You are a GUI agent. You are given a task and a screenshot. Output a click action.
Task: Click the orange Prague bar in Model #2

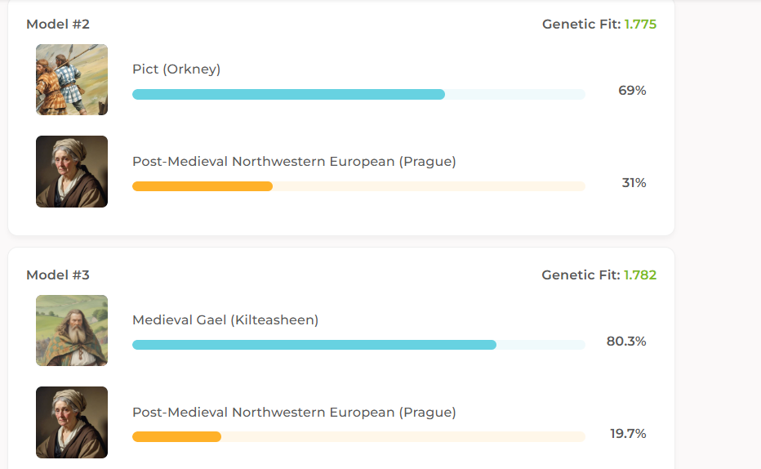[202, 186]
